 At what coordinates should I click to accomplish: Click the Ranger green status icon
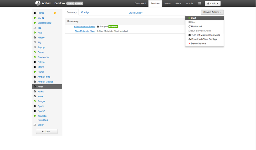pyautogui.click(x=35, y=101)
